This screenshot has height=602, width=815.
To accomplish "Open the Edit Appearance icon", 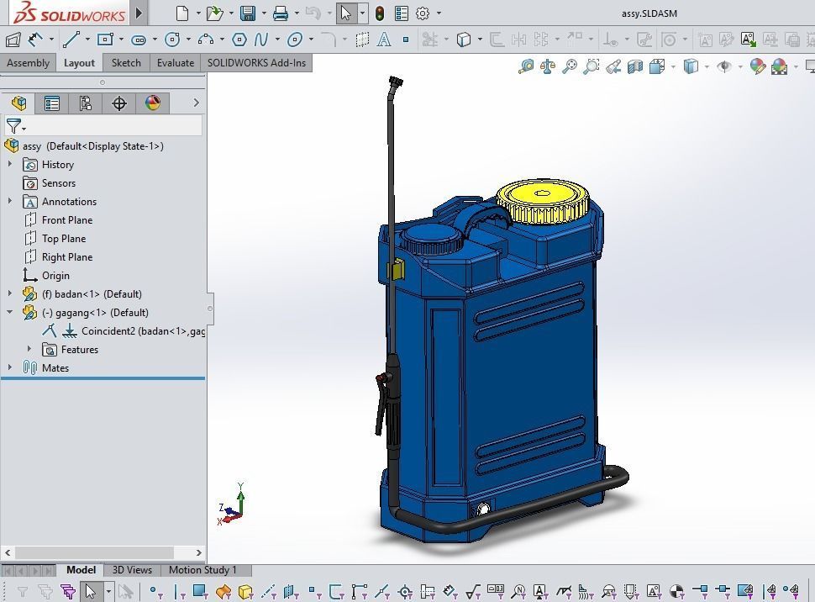I will pos(757,66).
